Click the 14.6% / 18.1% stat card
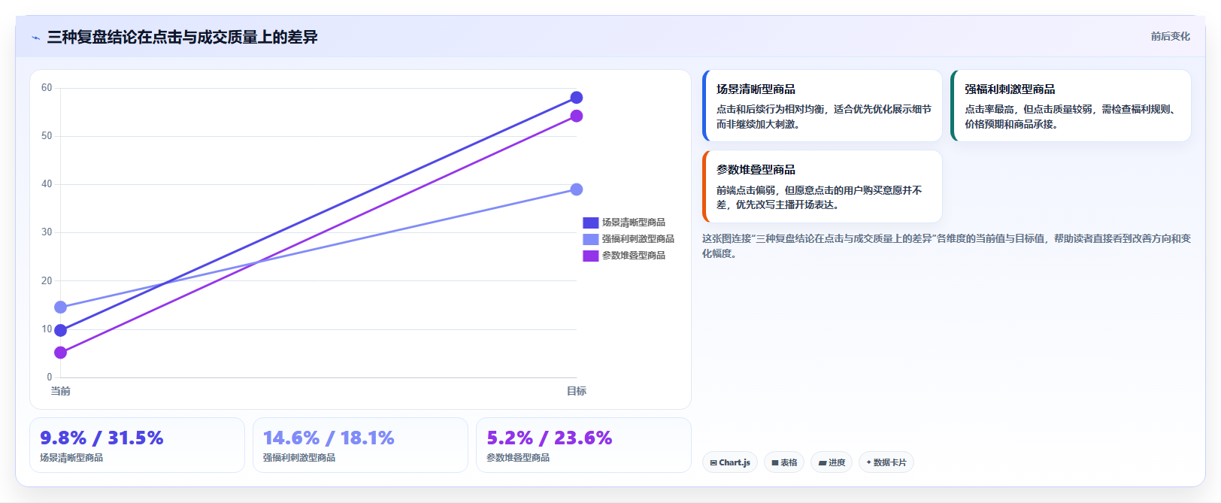The width and height of the screenshot is (1221, 503). click(360, 445)
